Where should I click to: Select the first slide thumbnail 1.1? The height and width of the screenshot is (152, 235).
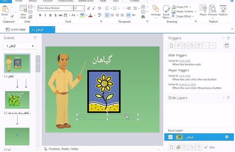pos(17,63)
